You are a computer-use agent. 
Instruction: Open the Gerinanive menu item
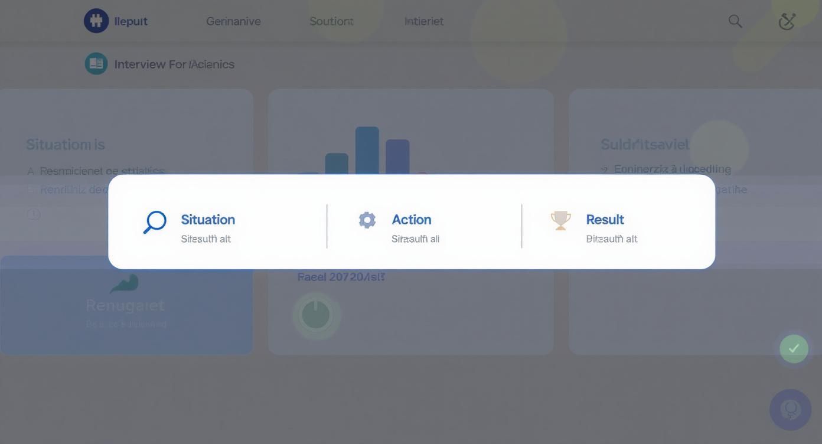tap(233, 21)
